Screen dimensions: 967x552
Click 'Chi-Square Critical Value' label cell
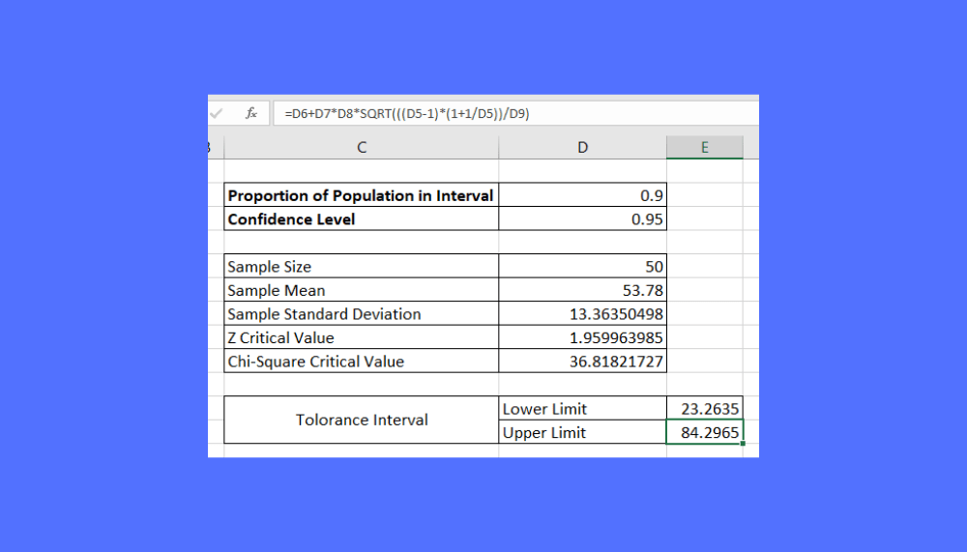(362, 362)
